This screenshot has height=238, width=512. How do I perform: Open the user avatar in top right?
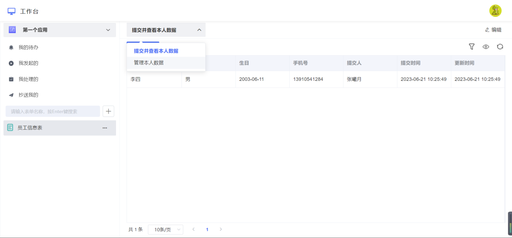click(x=495, y=11)
